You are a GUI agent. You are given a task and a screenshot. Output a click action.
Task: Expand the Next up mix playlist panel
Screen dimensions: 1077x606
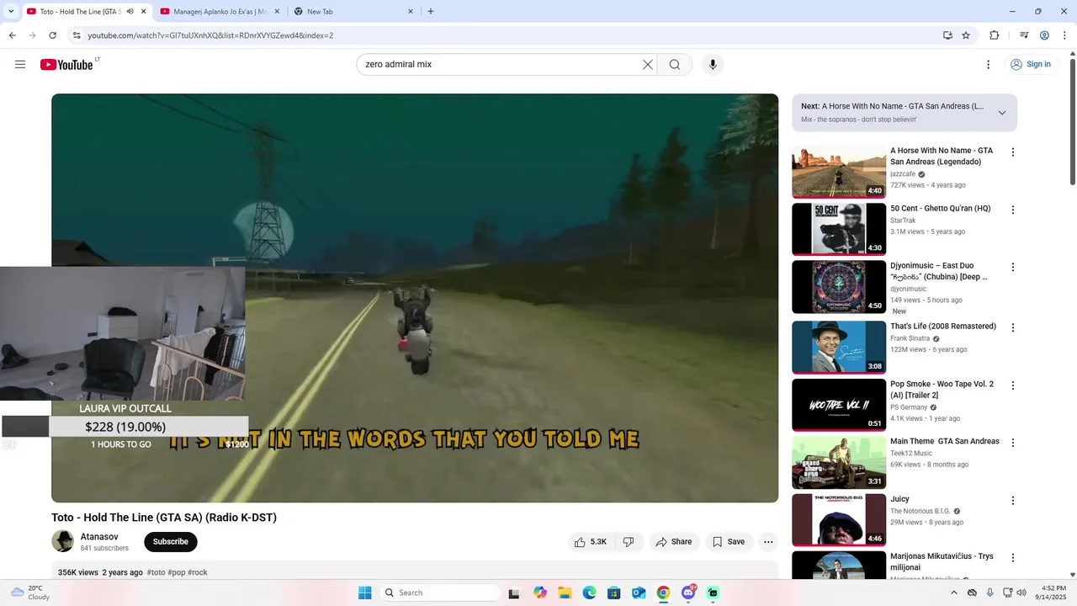(1002, 113)
